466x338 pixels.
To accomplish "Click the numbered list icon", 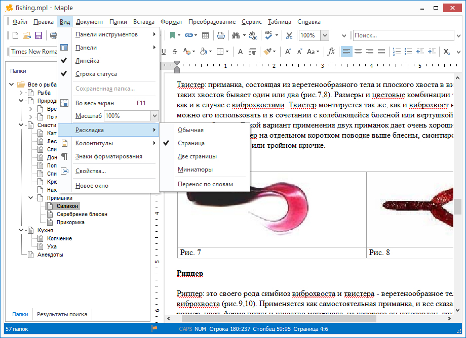I will (x=397, y=52).
